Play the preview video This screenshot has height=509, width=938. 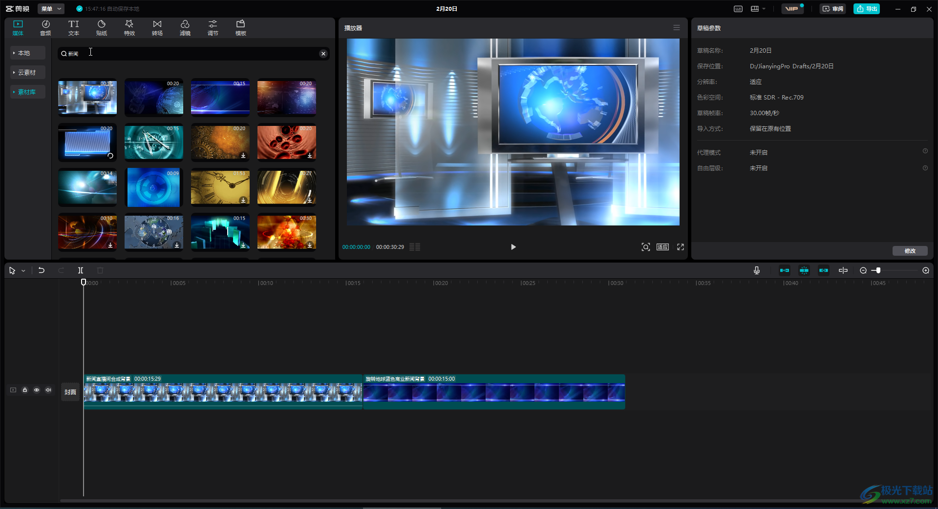(513, 247)
